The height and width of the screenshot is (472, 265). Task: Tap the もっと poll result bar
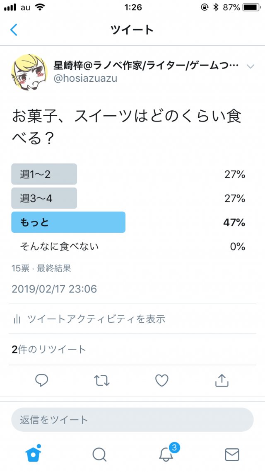click(x=68, y=222)
